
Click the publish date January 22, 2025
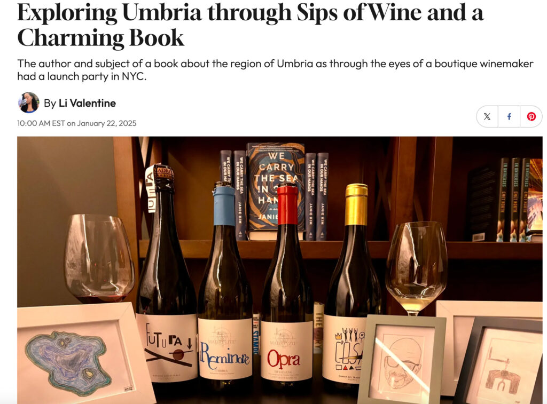pos(107,123)
